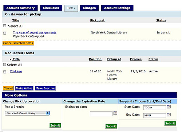Image resolution: width=182 pixels, height=132 pixels.
Task: Click the Active status of Cold eye
Action: coord(153,71)
